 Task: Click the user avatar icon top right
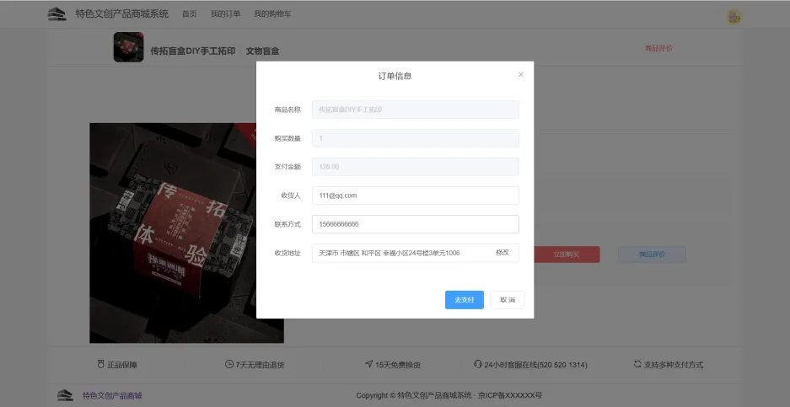[x=734, y=16]
